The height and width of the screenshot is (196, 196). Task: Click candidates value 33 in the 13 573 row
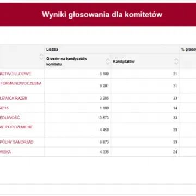pos(175,118)
